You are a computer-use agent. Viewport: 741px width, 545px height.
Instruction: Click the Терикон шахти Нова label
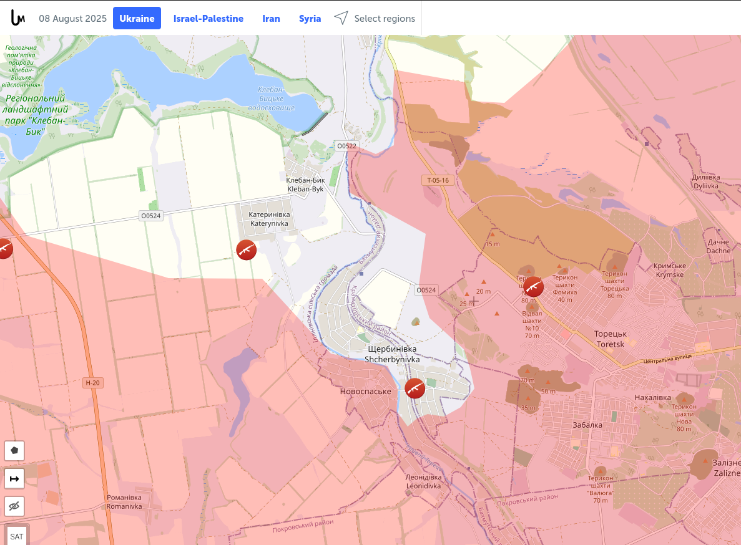pos(684,418)
